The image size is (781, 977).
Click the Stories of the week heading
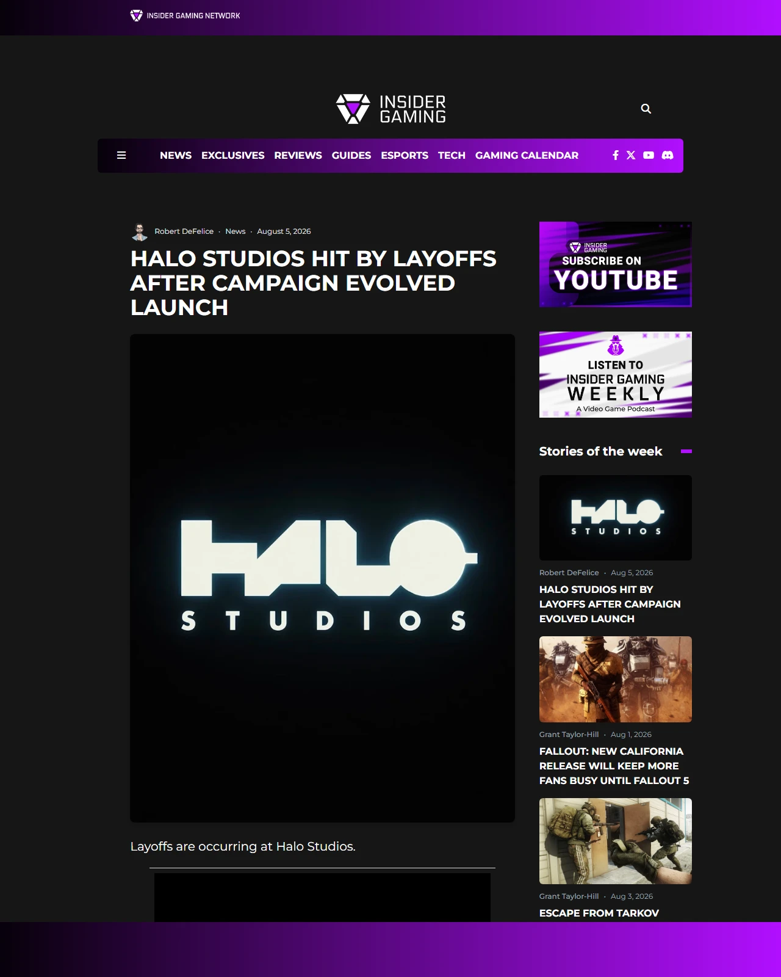pyautogui.click(x=600, y=451)
